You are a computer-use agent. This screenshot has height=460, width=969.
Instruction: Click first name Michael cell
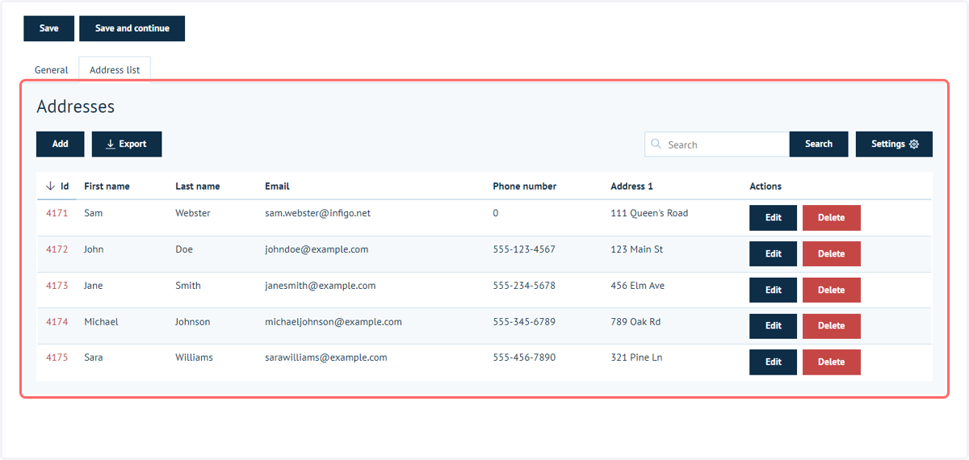pyautogui.click(x=101, y=322)
